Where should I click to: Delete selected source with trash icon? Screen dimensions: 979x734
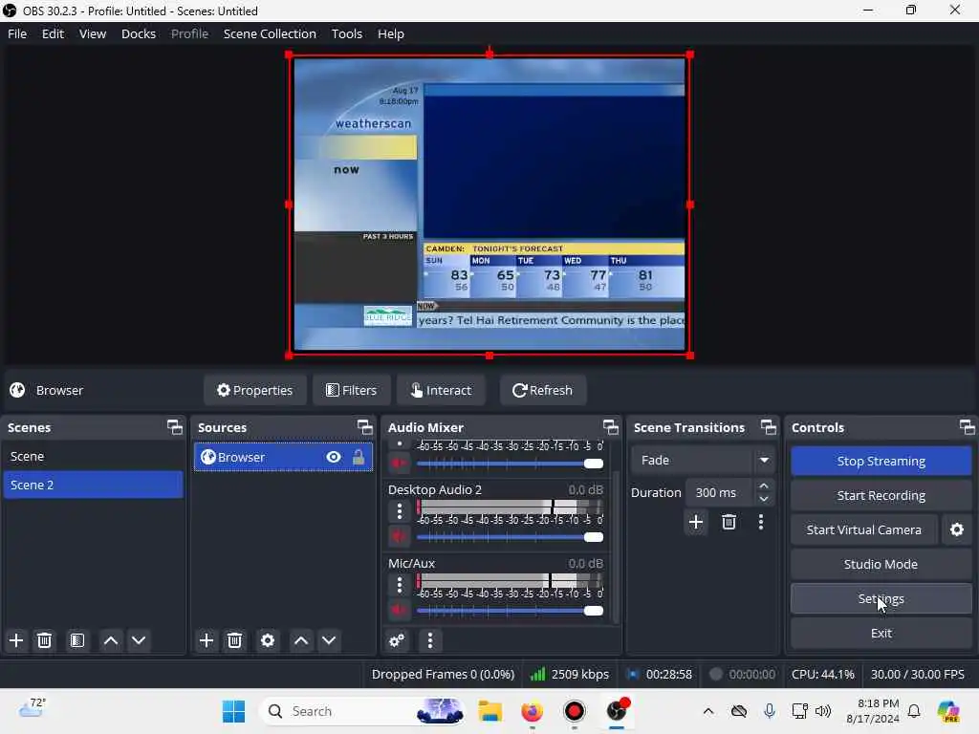(x=234, y=640)
